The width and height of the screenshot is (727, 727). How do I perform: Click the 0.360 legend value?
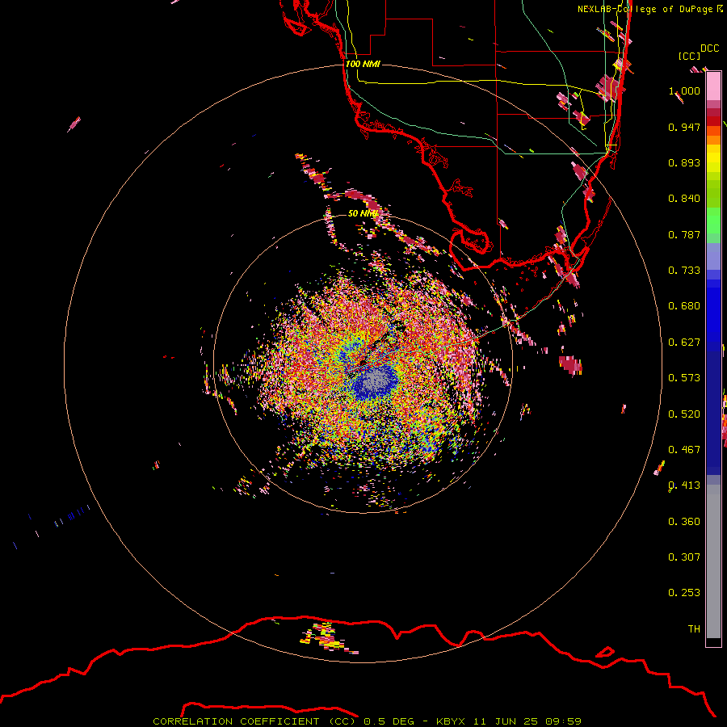pos(684,522)
